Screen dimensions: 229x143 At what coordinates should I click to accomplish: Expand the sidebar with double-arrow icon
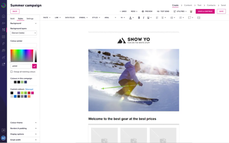(4, 130)
